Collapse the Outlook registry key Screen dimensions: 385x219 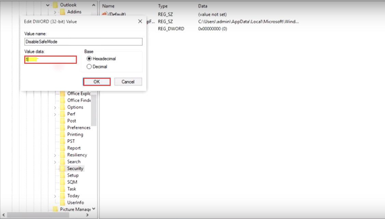click(47, 5)
